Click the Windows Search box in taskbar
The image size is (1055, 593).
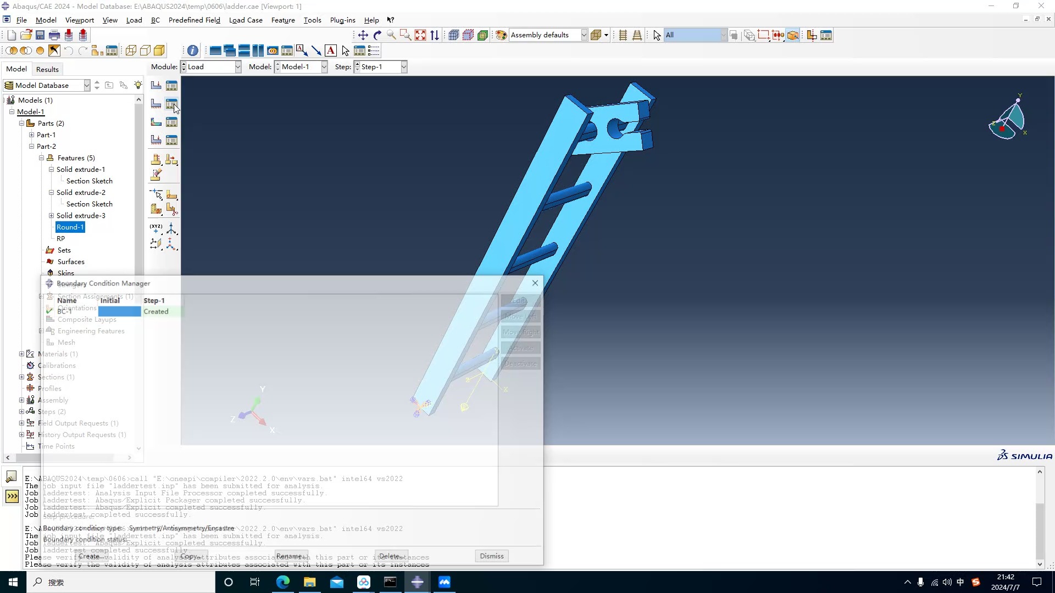[x=121, y=582]
